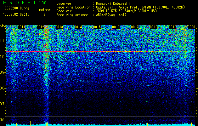Viewport: 198px width, 126px height.
Task: Click the 'Receiving antenna' label
Action: tap(72, 15)
